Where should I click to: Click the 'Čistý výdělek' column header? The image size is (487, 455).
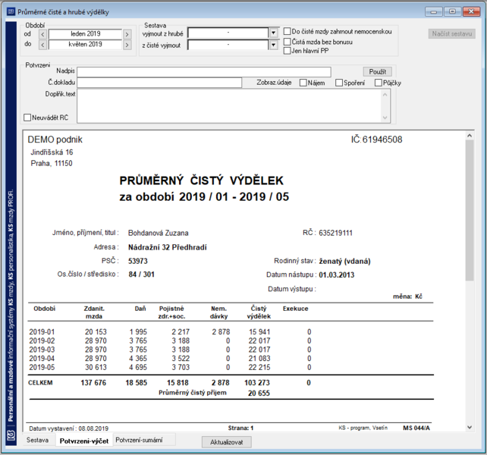(259, 312)
